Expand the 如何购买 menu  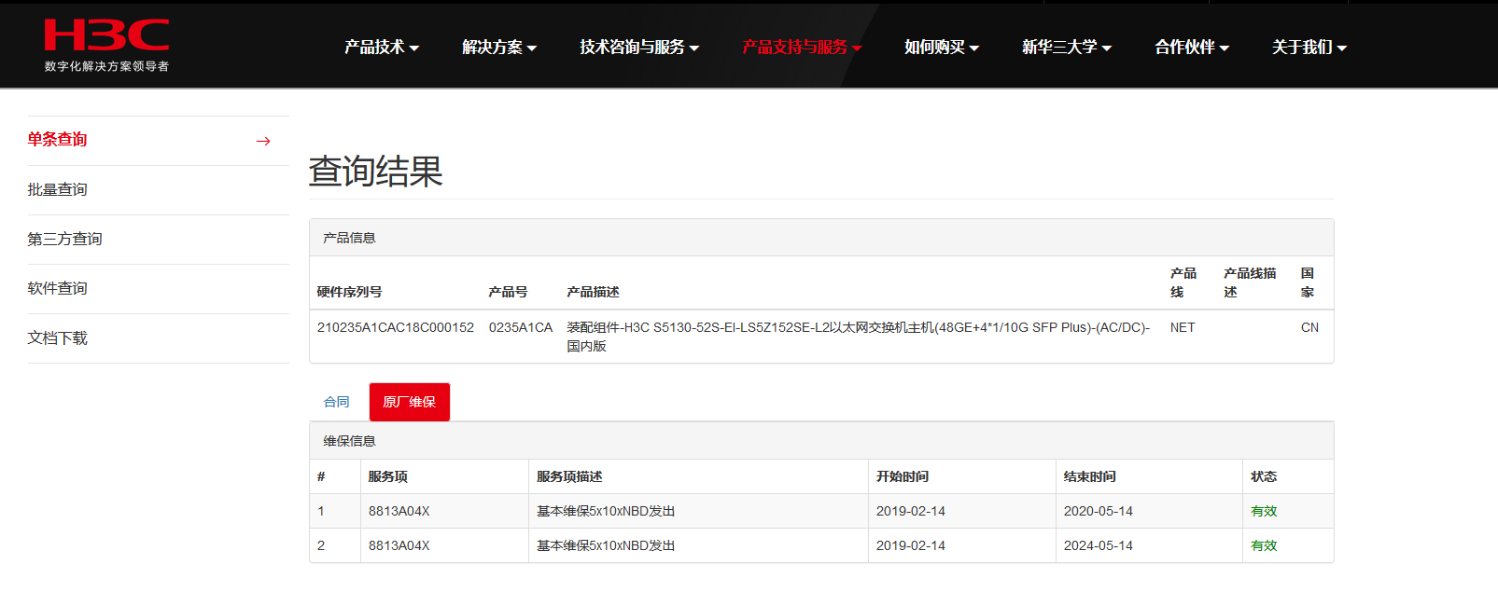pos(942,47)
